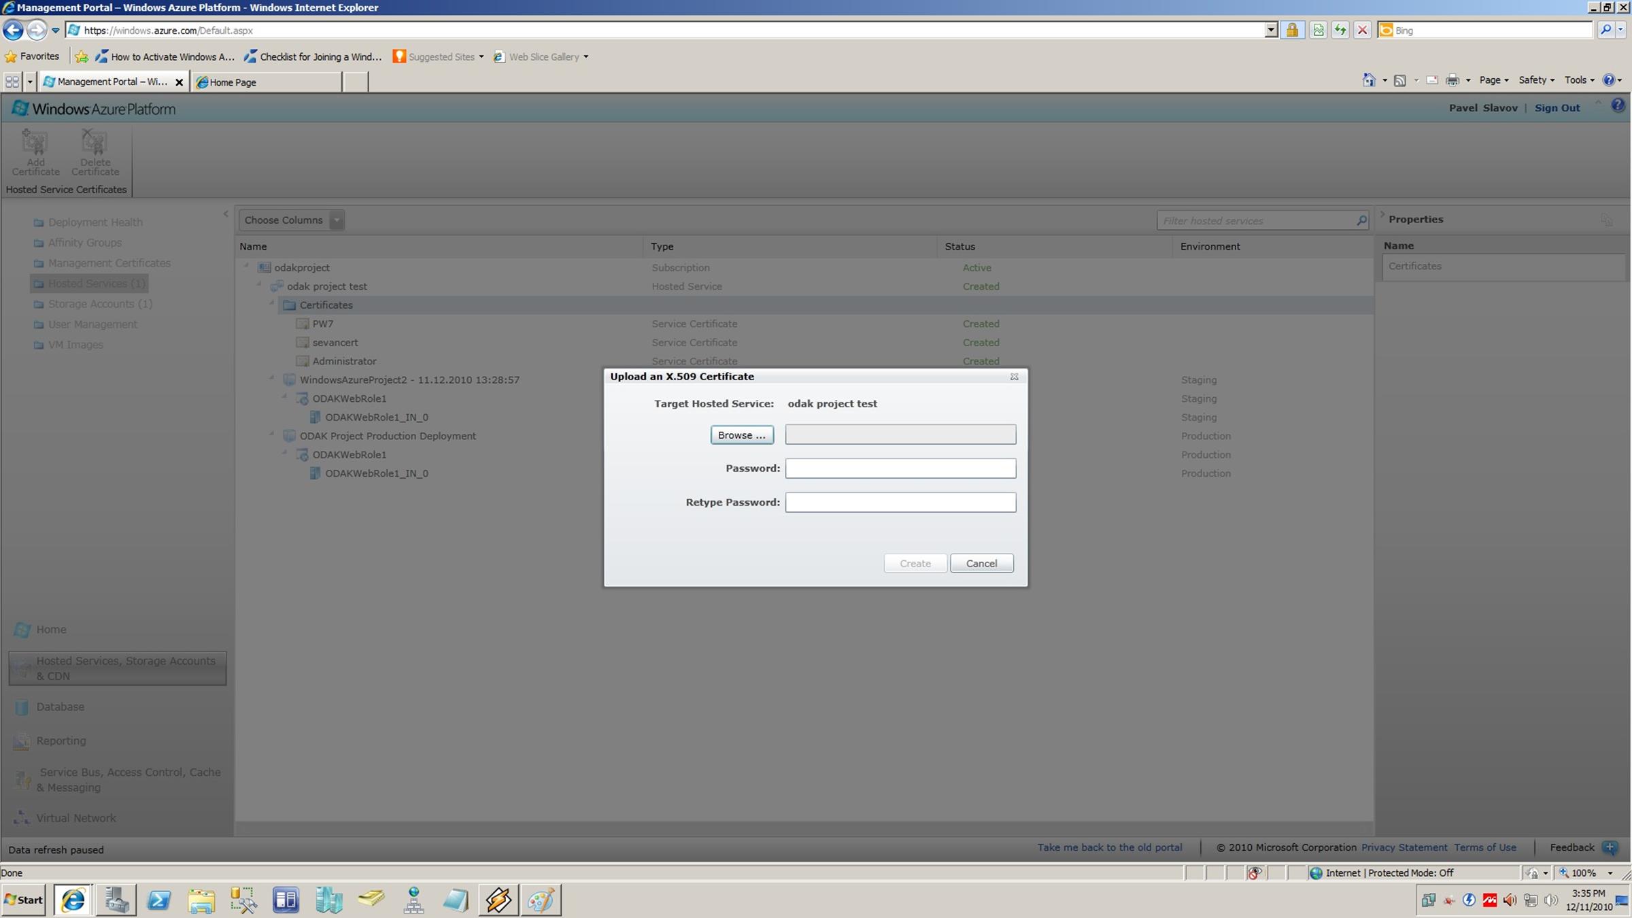Image resolution: width=1632 pixels, height=918 pixels.
Task: Select Hosted Services (1) in navigation
Action: pos(89,284)
